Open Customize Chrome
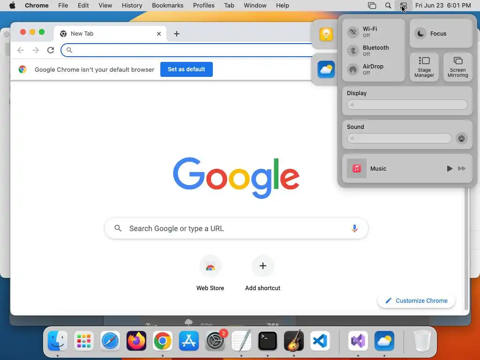Screen dimensions: 480x360 coord(416,300)
